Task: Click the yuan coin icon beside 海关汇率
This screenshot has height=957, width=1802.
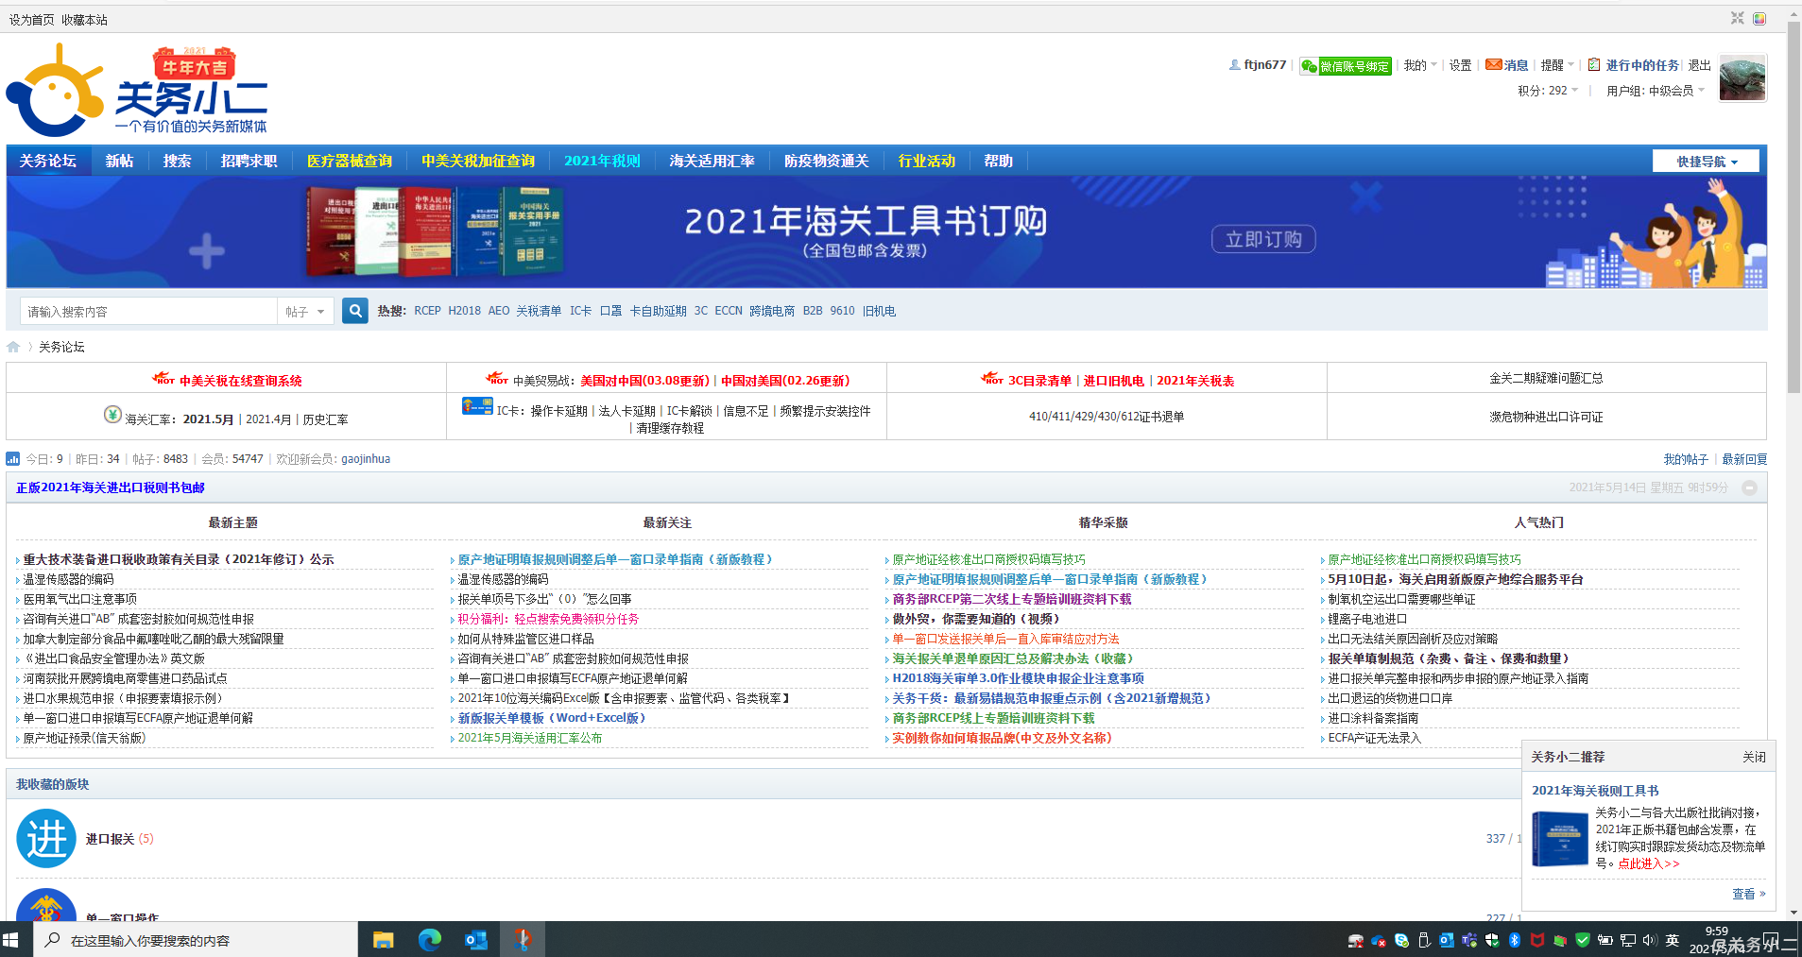Action: (112, 414)
